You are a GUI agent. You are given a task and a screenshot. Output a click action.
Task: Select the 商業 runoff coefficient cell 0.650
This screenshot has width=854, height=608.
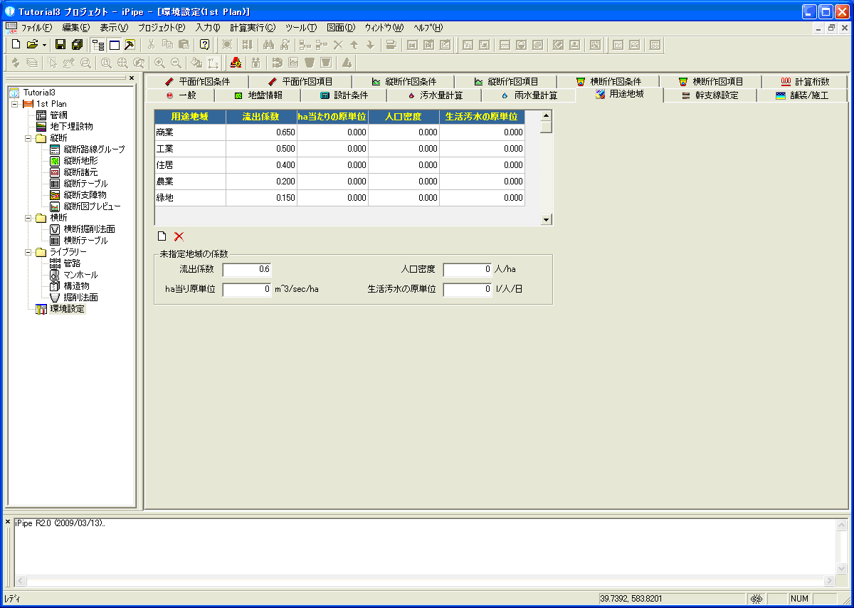tap(261, 132)
